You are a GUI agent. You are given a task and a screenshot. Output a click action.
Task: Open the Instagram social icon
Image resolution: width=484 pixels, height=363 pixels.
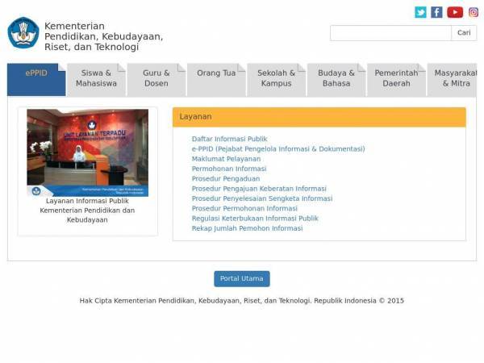474,12
